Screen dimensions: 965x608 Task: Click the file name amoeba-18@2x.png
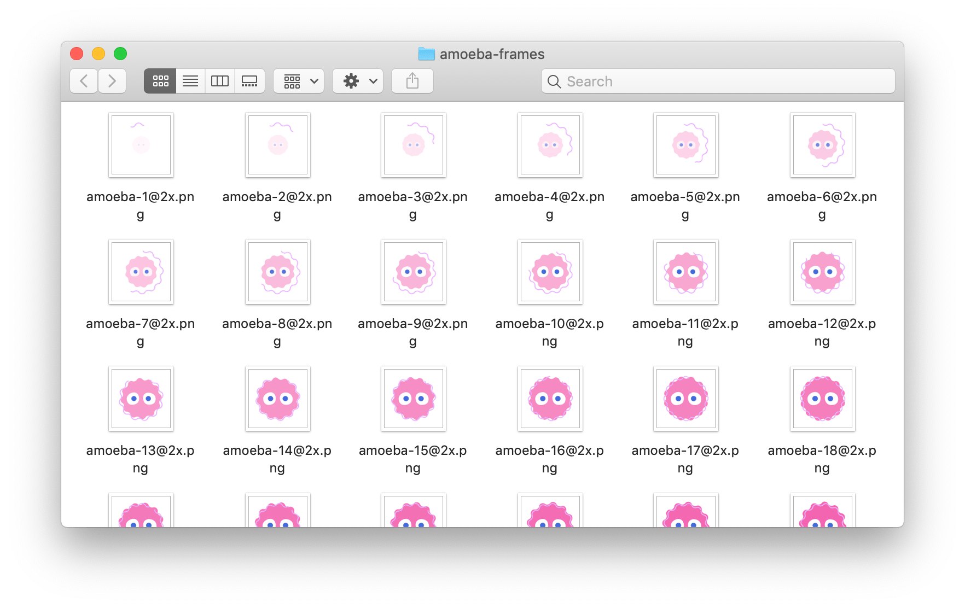[x=822, y=459]
